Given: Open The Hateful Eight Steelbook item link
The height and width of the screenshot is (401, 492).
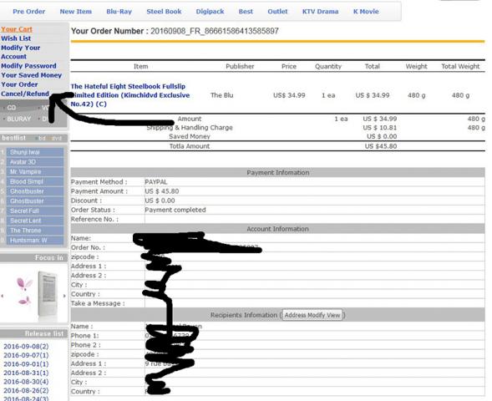Looking at the screenshot, I should tap(130, 95).
